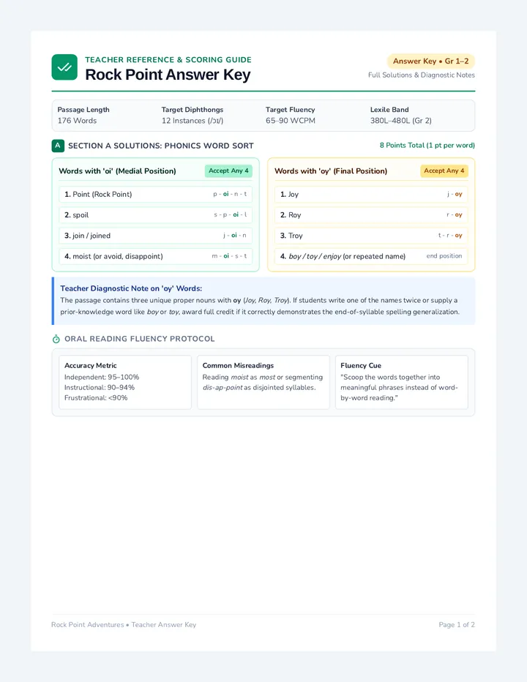Click the 'm - oi - s - t' breakdown
This screenshot has width=527, height=682.
click(229, 256)
